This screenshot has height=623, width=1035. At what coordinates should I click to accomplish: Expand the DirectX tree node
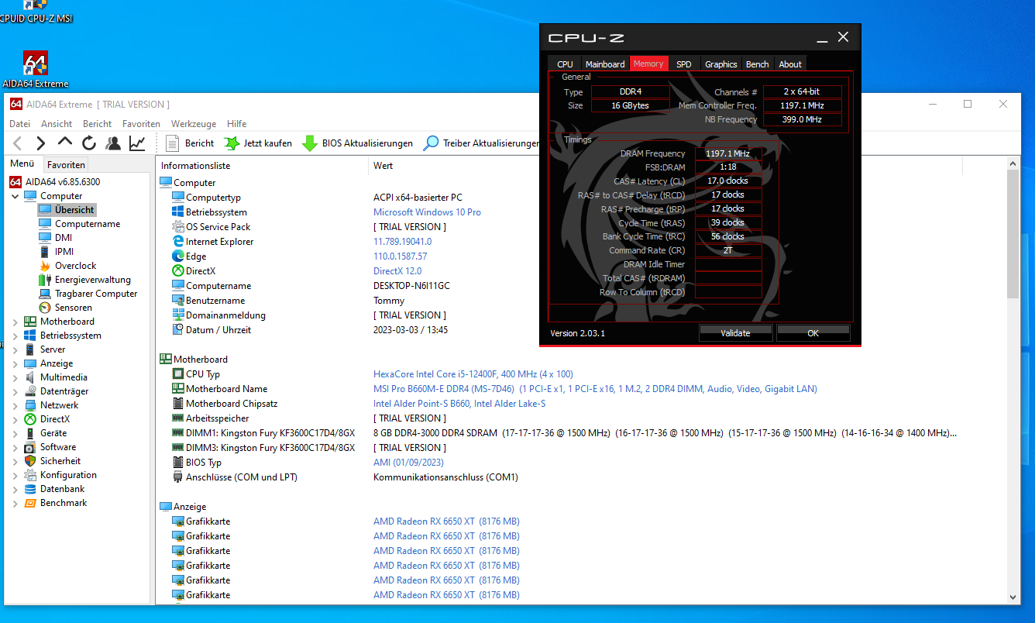click(x=15, y=419)
